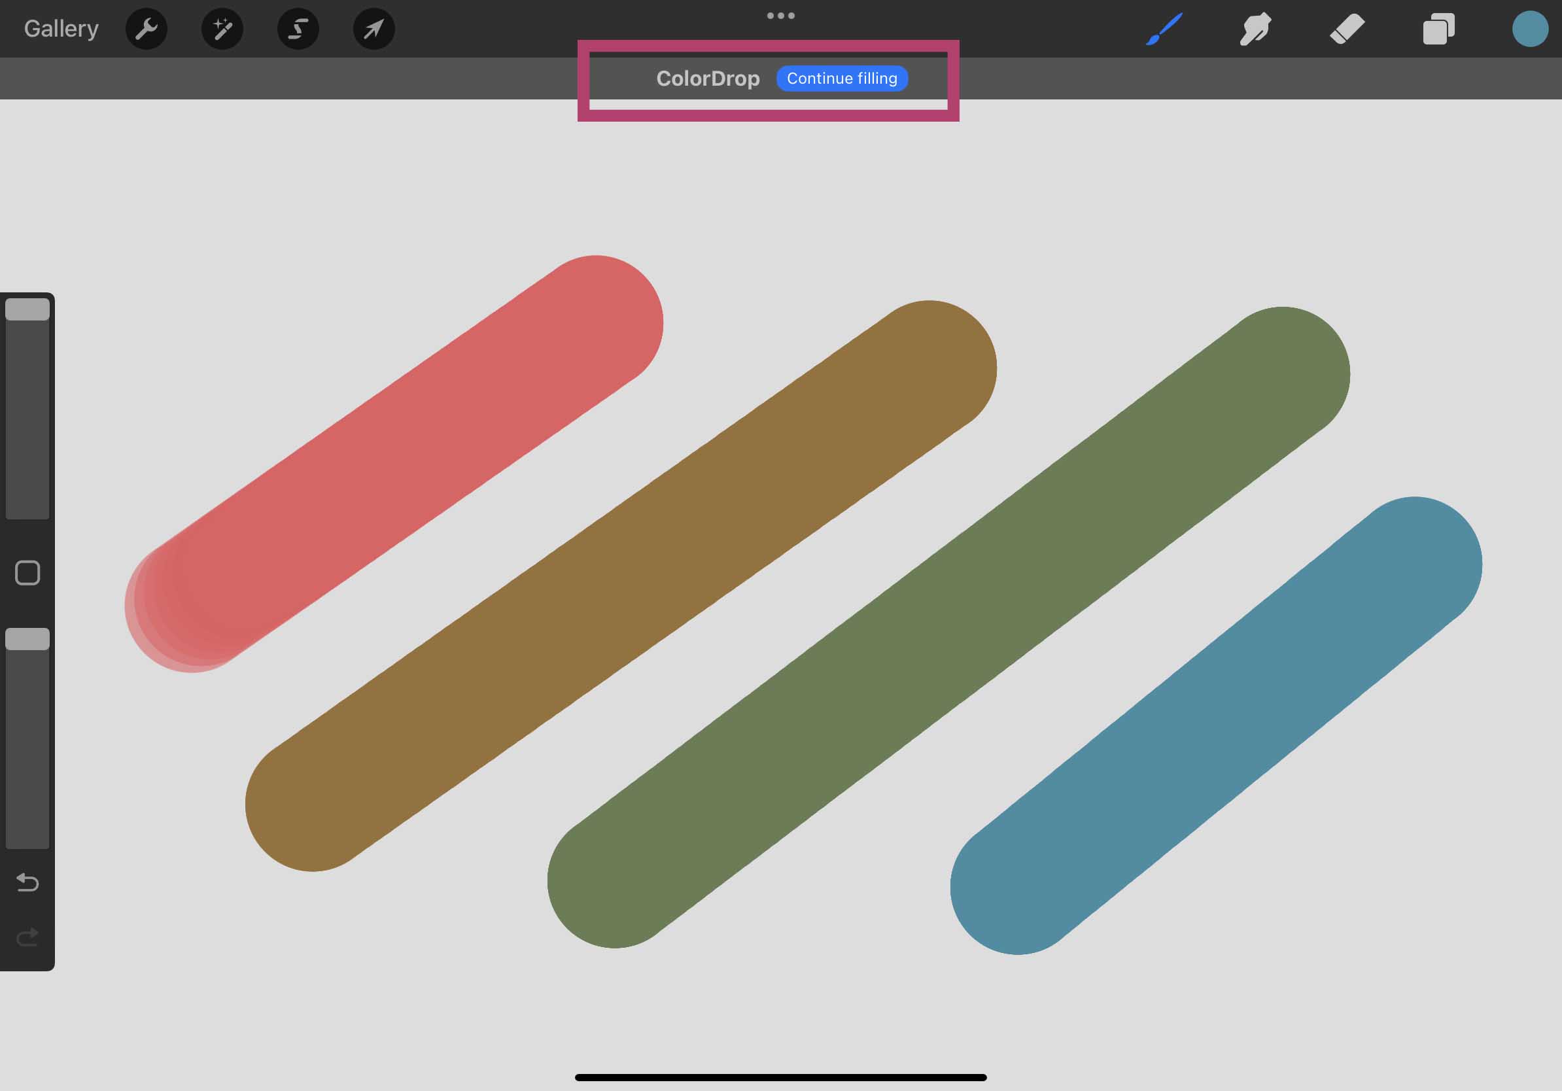The image size is (1562, 1091).
Task: Activate the Selection tool
Action: [x=298, y=29]
